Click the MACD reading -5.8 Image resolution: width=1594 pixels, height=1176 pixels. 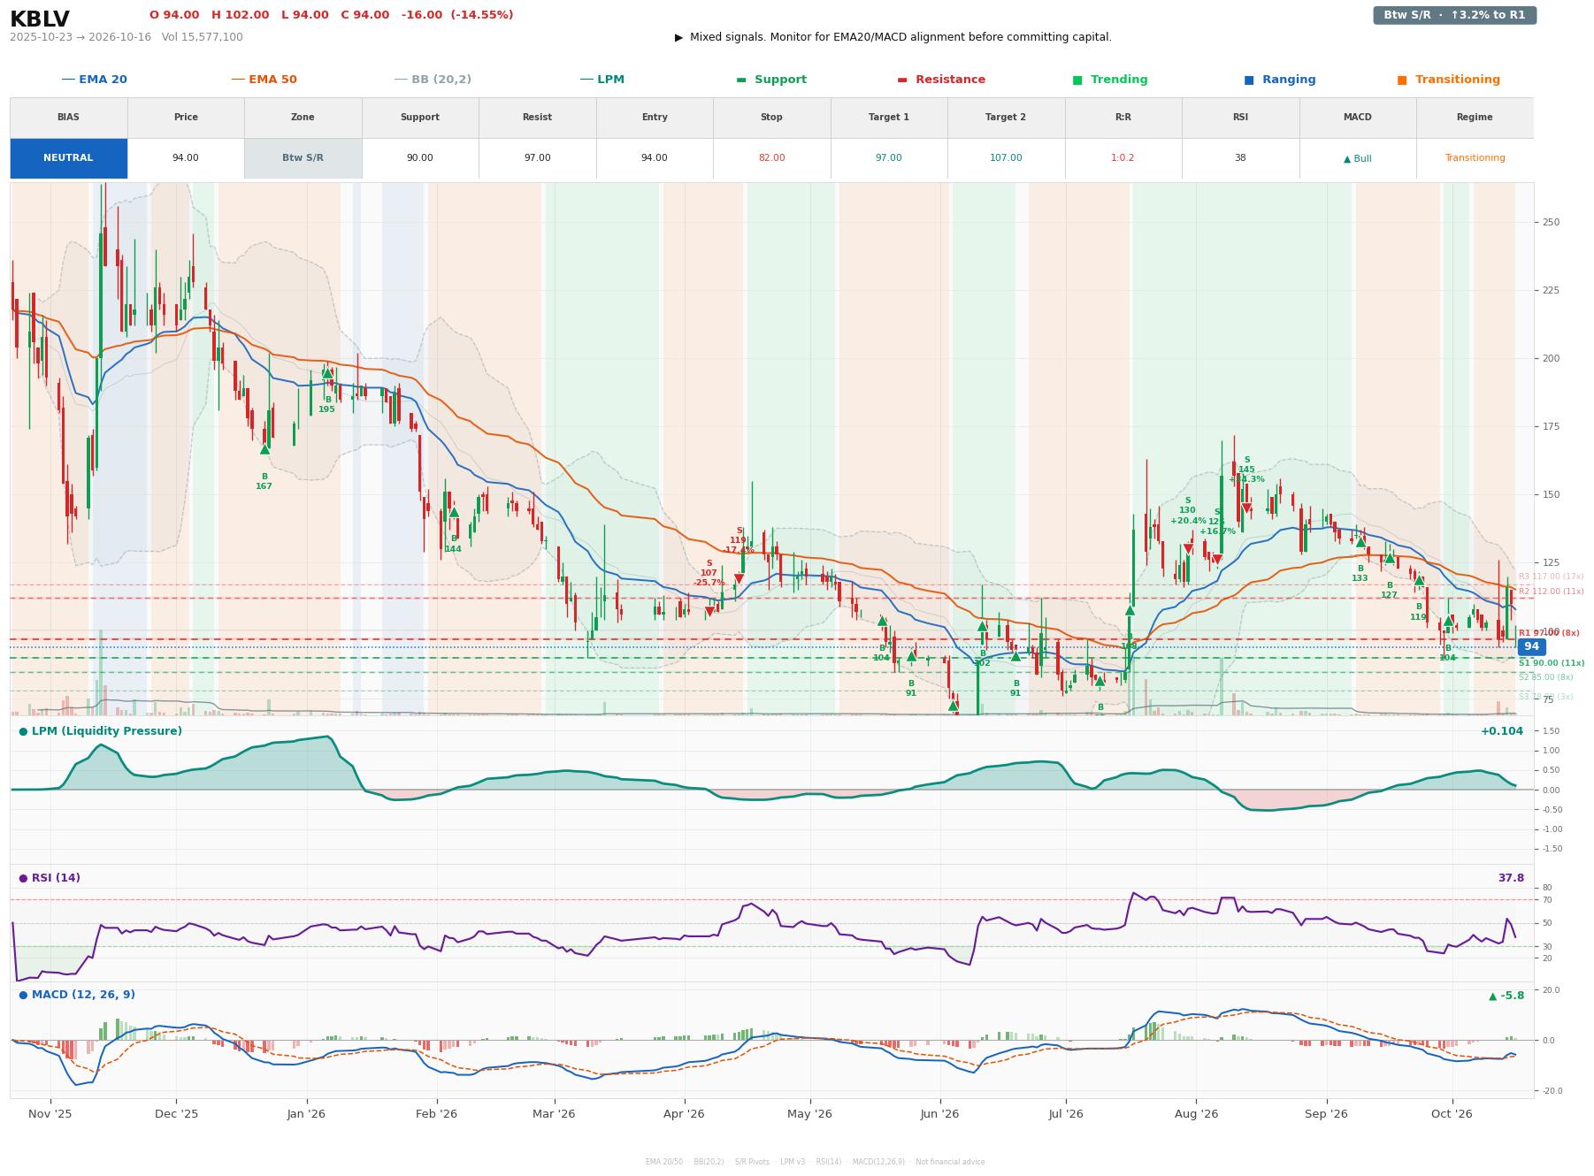pyautogui.click(x=1506, y=996)
